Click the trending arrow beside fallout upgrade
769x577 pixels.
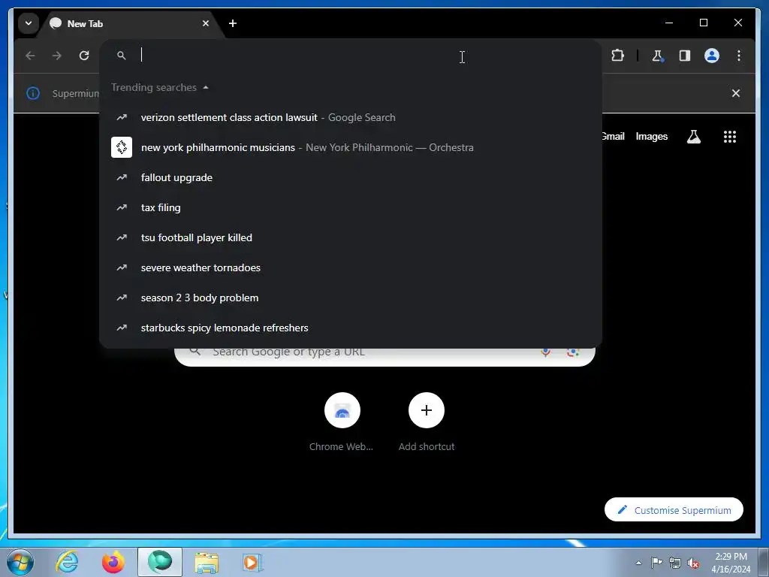(x=122, y=177)
